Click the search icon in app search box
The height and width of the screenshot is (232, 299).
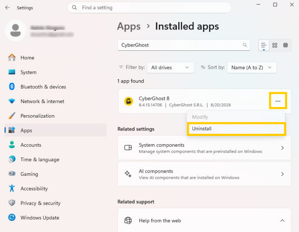coord(245,45)
